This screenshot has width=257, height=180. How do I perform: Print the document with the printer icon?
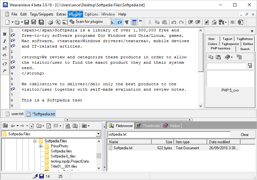click(x=50, y=22)
